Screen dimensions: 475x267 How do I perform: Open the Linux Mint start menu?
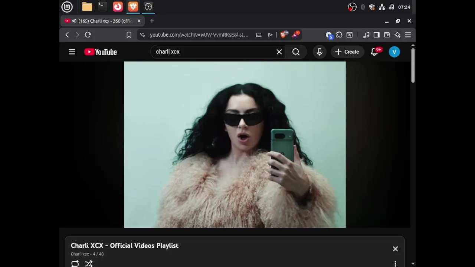coord(67,7)
